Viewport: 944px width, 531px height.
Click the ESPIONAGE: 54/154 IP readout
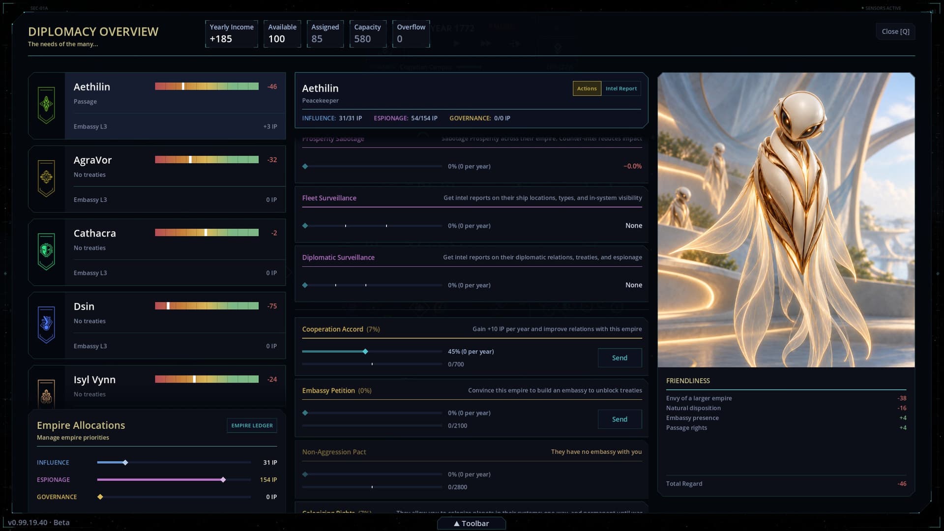click(405, 118)
